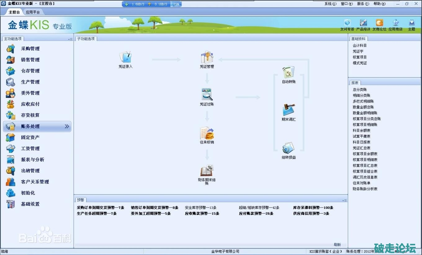The width and height of the screenshot is (422, 255).
Task: Switch to the 应用平台 tab
Action: 33,12
